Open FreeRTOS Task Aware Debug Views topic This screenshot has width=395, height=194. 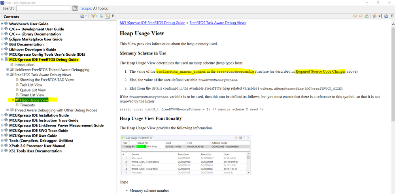(x=43, y=75)
